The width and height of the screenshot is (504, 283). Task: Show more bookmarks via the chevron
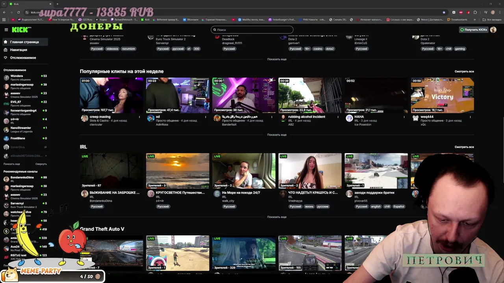coord(474,20)
